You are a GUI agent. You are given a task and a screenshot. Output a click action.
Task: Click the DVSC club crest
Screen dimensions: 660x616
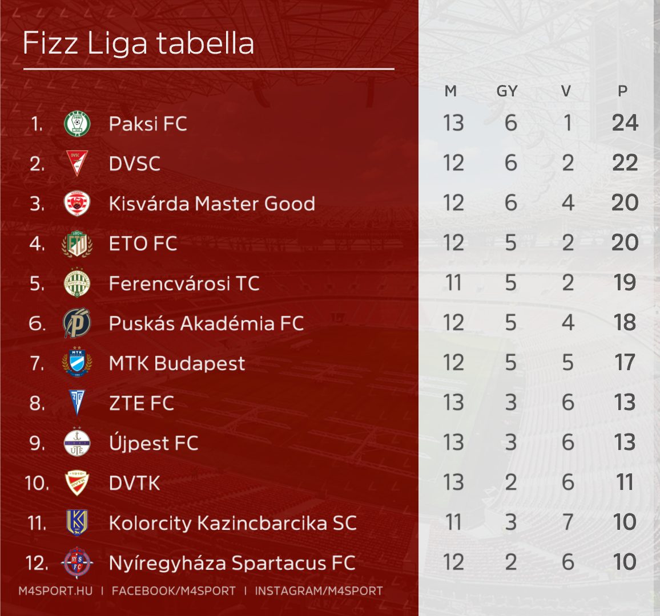click(x=77, y=164)
